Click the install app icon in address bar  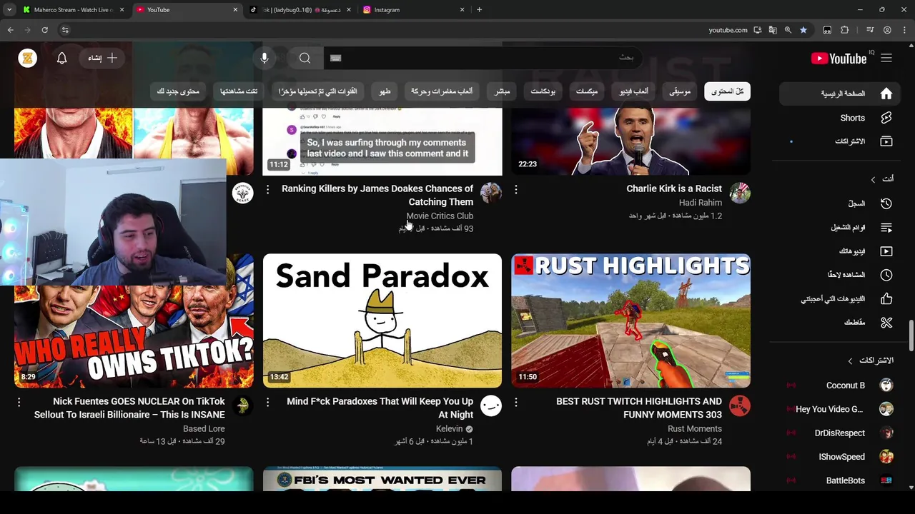tap(757, 30)
